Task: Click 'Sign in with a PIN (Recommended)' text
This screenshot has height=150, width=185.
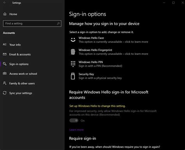Action: click(x=100, y=66)
